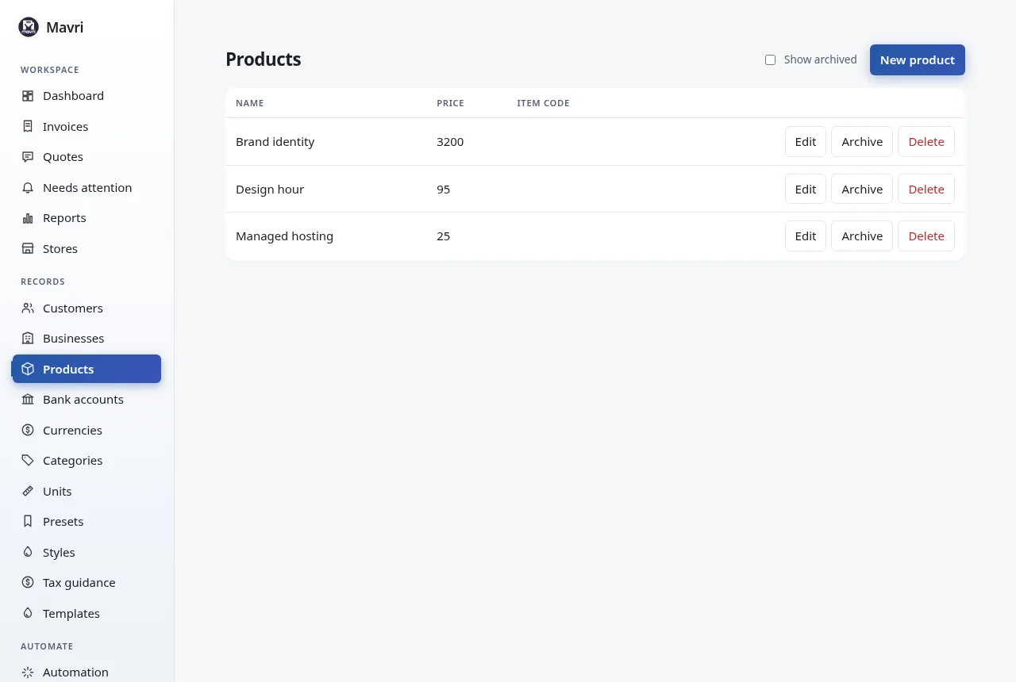Create a New product
The width and height of the screenshot is (1016, 682).
917,60
